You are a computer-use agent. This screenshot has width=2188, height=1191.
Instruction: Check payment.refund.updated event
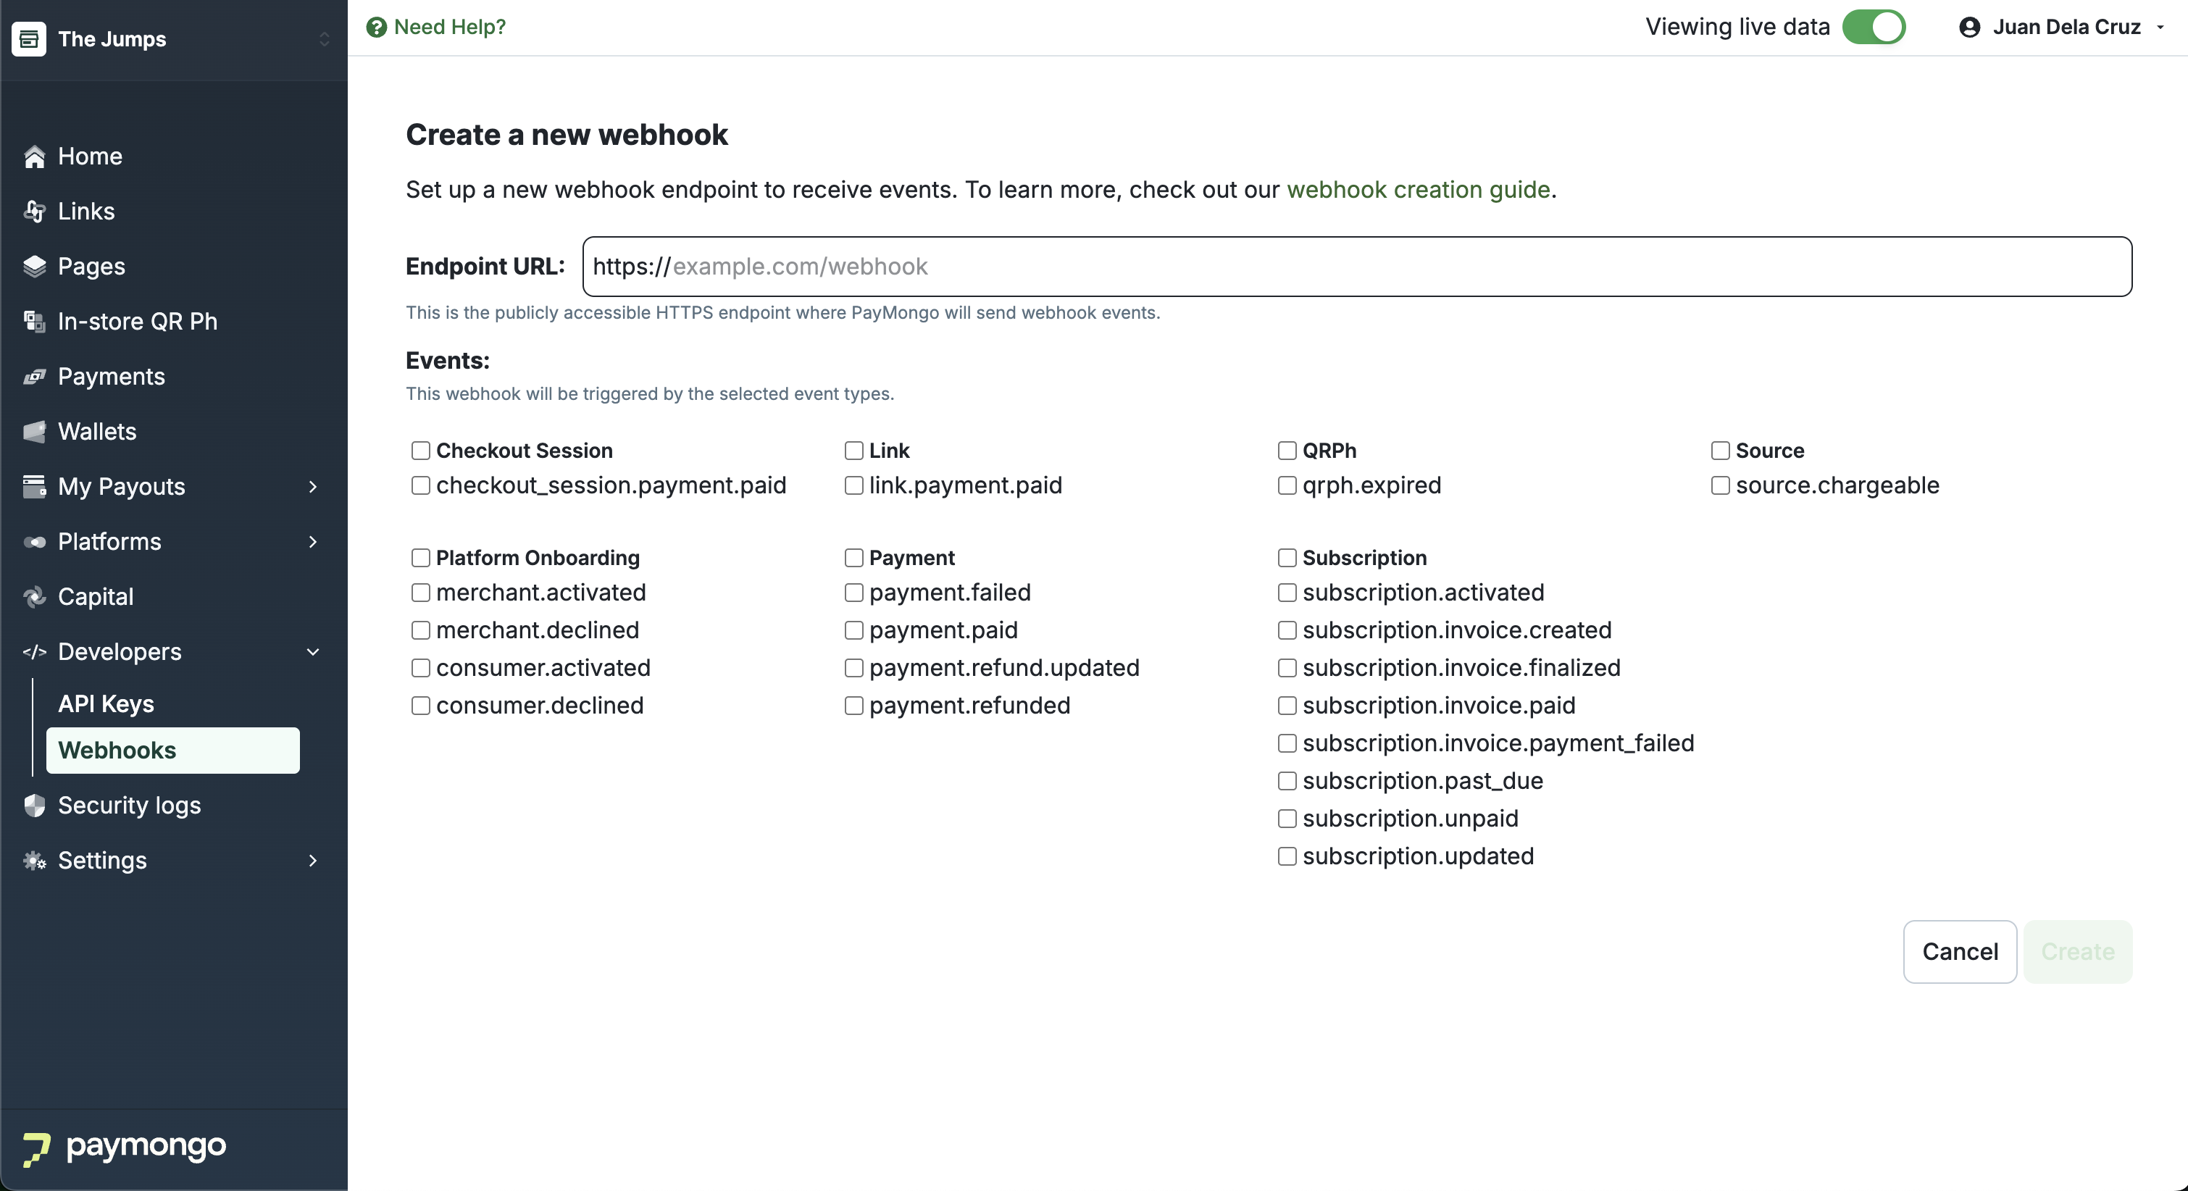click(853, 669)
